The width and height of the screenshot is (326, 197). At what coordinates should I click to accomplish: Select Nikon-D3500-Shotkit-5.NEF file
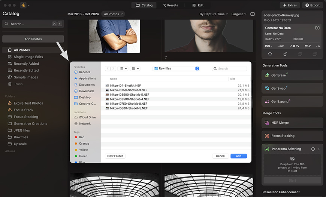pos(176,95)
